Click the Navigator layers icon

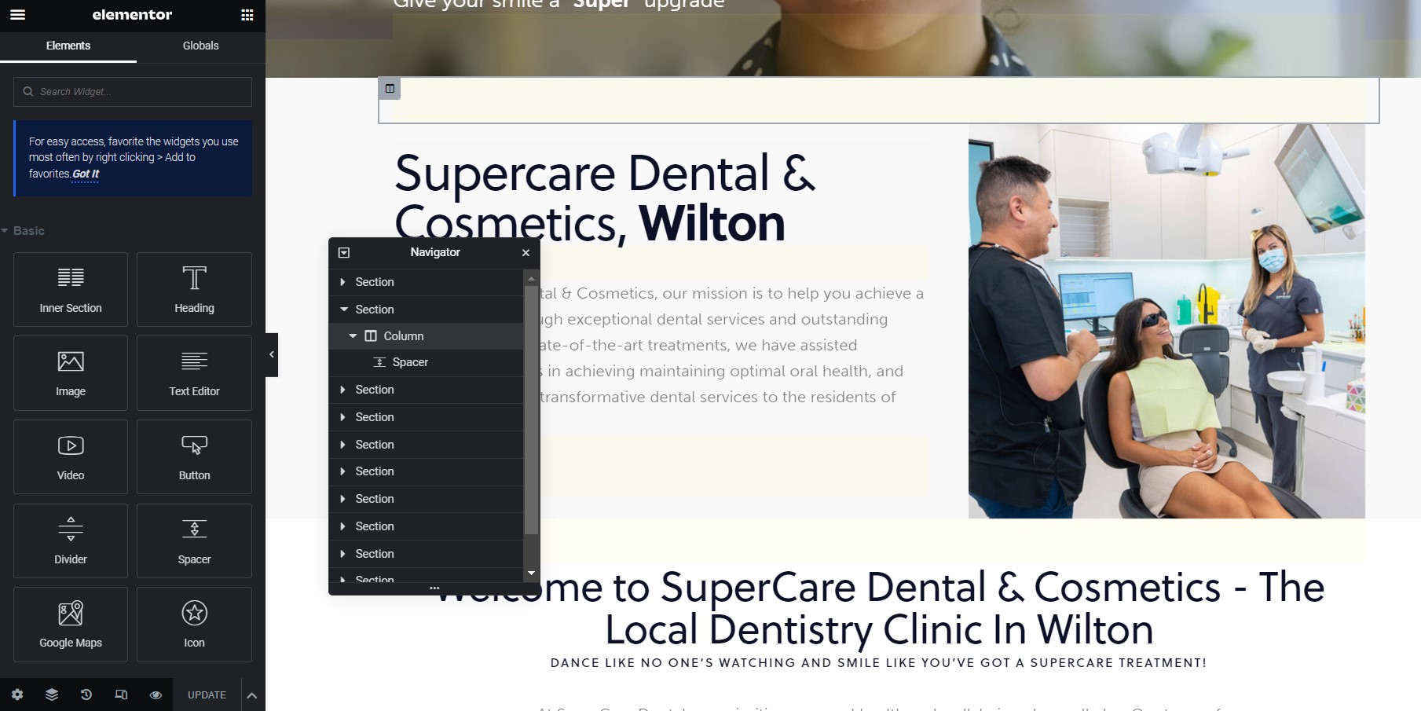pyautogui.click(x=52, y=695)
